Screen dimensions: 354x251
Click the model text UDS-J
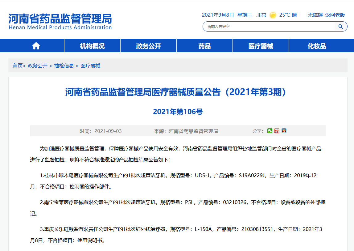point(202,175)
